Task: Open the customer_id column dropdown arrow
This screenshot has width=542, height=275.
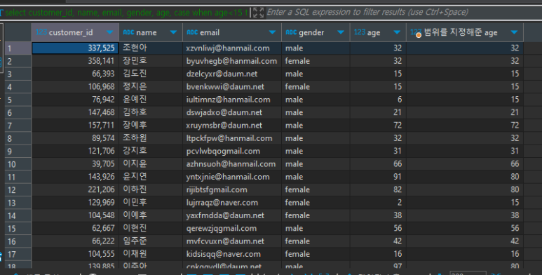Action: 109,32
